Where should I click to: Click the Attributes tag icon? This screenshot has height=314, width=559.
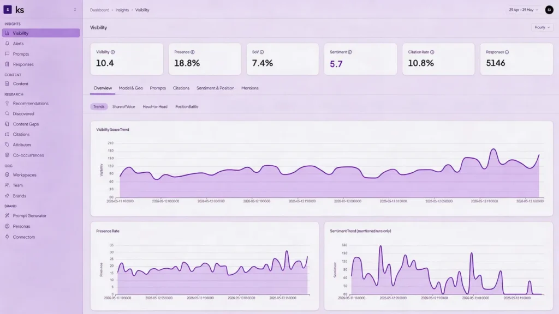click(7, 144)
